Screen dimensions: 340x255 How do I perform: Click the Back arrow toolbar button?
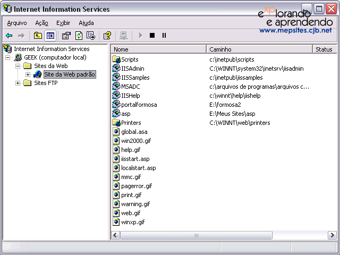(9, 36)
